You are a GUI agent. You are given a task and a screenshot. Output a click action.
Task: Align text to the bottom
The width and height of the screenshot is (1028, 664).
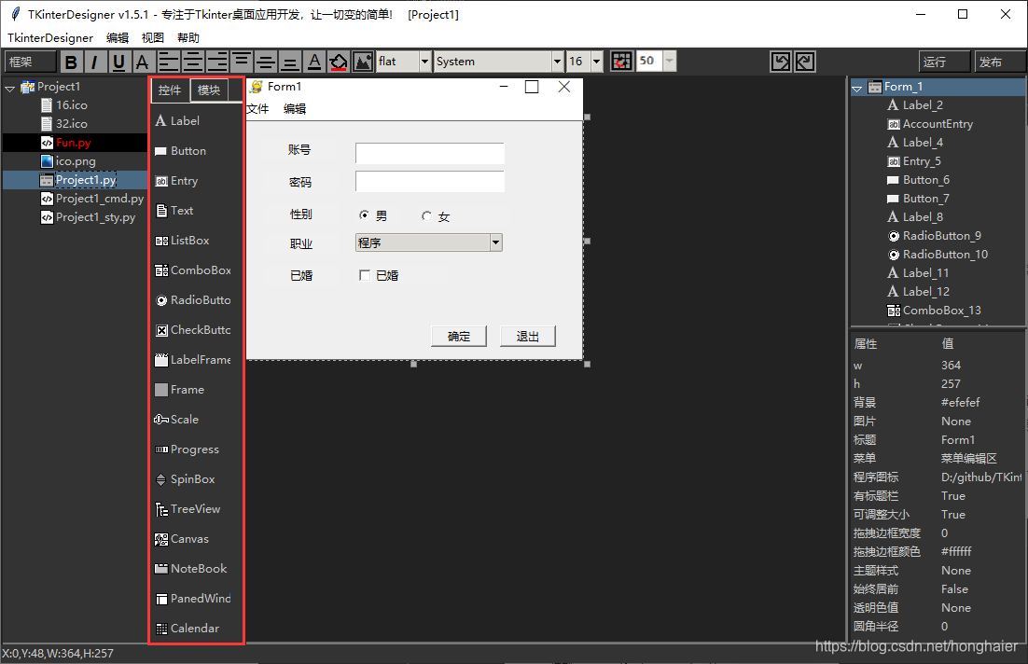point(290,62)
